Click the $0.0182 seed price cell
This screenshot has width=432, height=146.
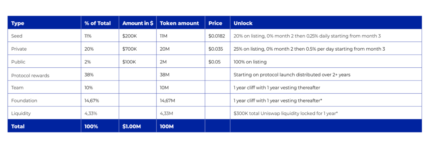(216, 36)
